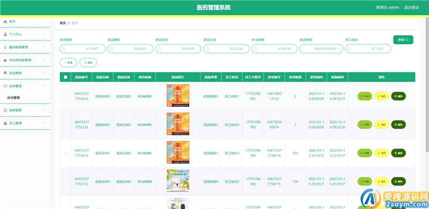The image size is (429, 209).
Task: Click the building icon for 员工管理
Action: tap(5, 123)
